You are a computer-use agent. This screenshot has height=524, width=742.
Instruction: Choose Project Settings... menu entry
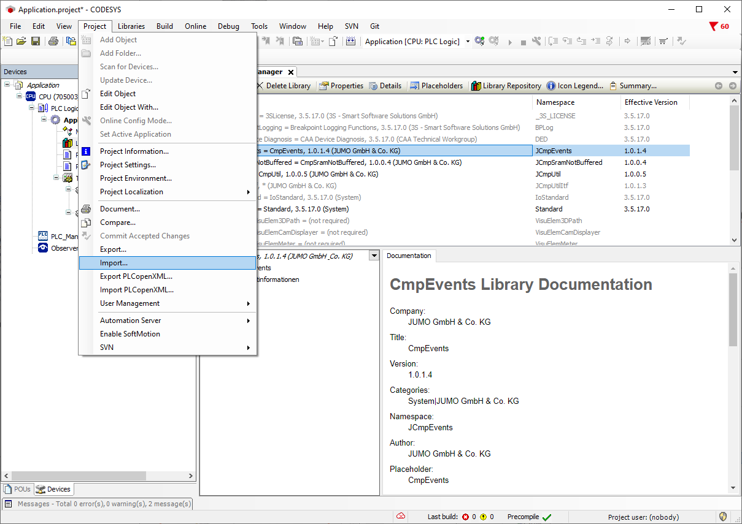point(128,165)
